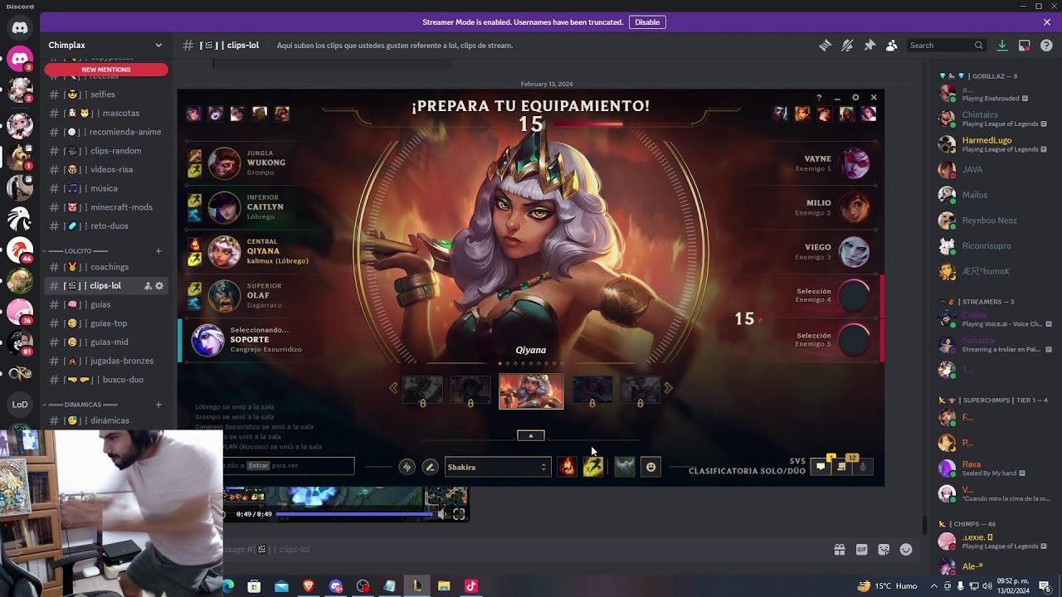Open League client help question mark
Image resolution: width=1062 pixels, height=597 pixels.
[819, 98]
